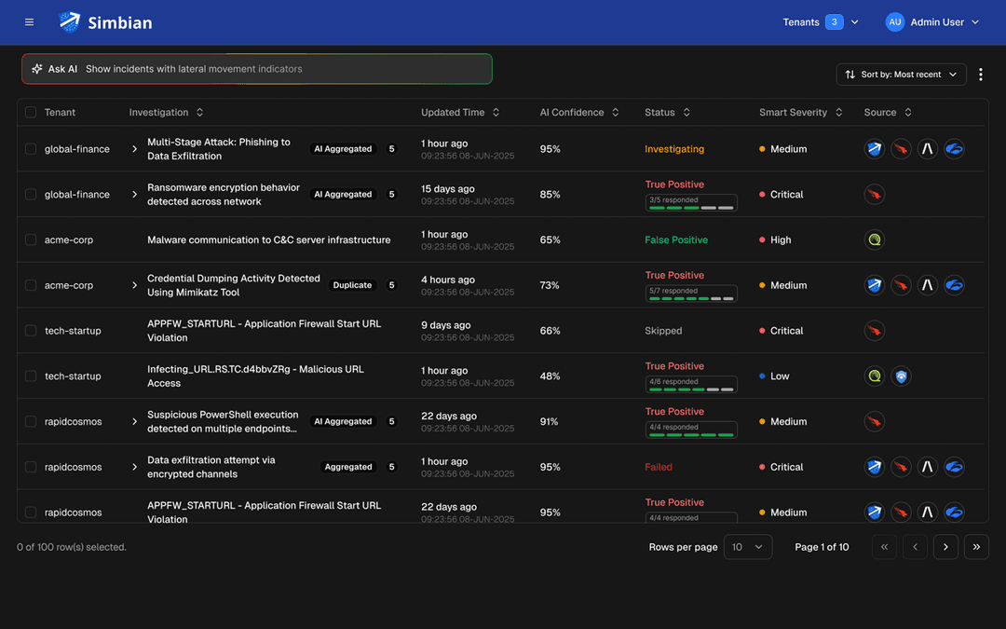Open the Rows per page dropdown
Image resolution: width=1006 pixels, height=629 pixels.
tap(748, 547)
